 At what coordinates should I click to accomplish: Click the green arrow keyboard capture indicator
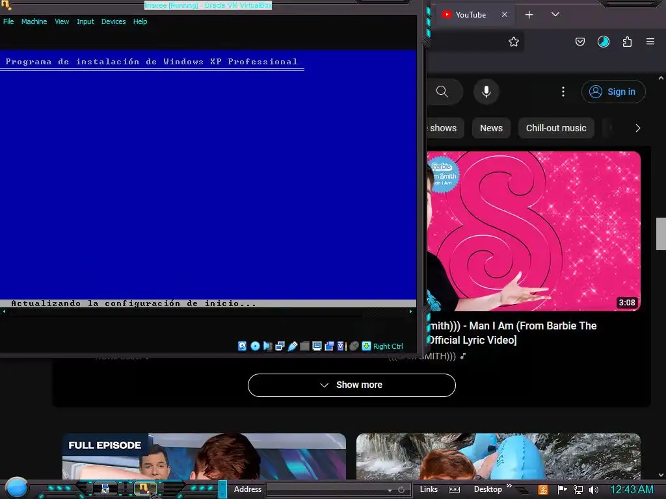(x=366, y=346)
